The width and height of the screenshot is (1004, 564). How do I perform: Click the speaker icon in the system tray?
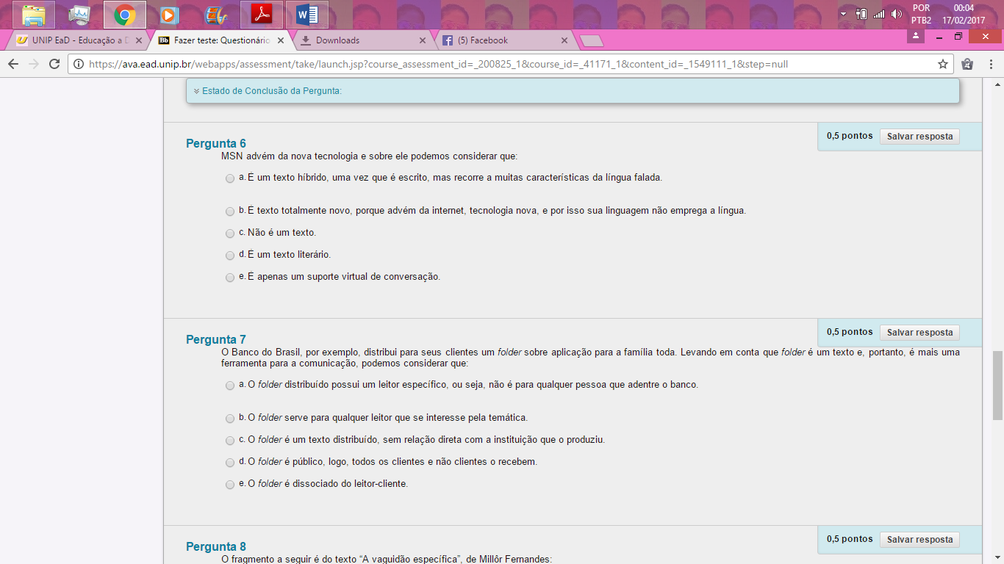point(895,13)
